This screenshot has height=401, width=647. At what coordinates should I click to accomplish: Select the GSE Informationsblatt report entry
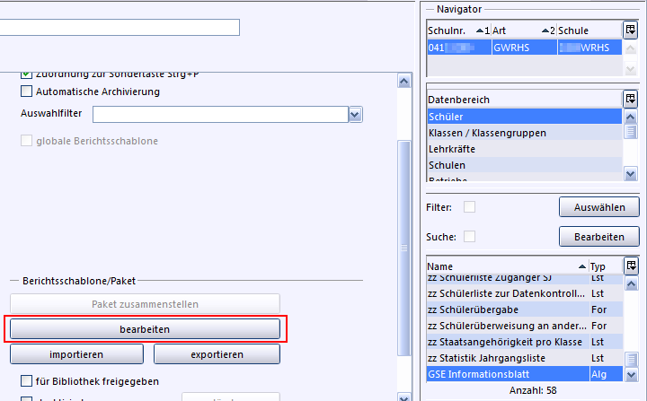coord(507,375)
